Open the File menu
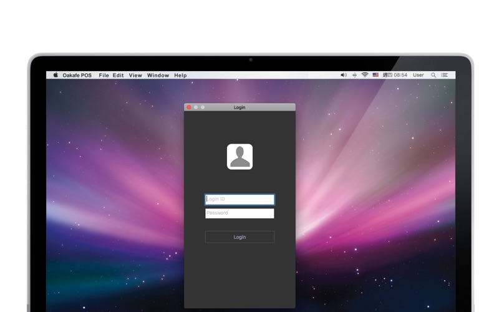This screenshot has width=499, height=312. 104,75
